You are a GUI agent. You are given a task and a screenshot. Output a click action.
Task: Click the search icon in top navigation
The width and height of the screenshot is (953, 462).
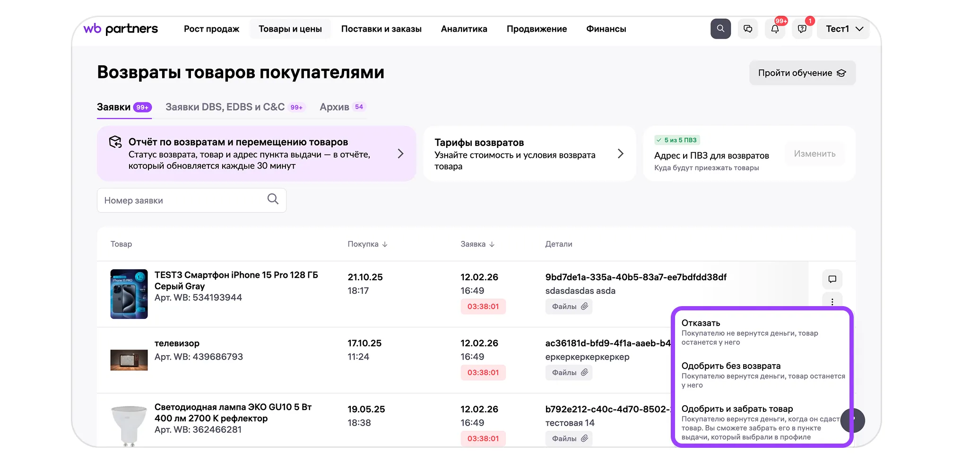pos(720,29)
